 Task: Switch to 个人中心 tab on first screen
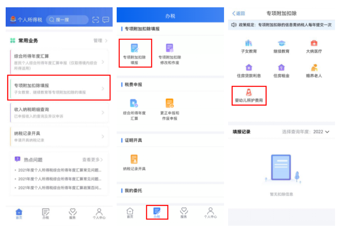(x=99, y=214)
